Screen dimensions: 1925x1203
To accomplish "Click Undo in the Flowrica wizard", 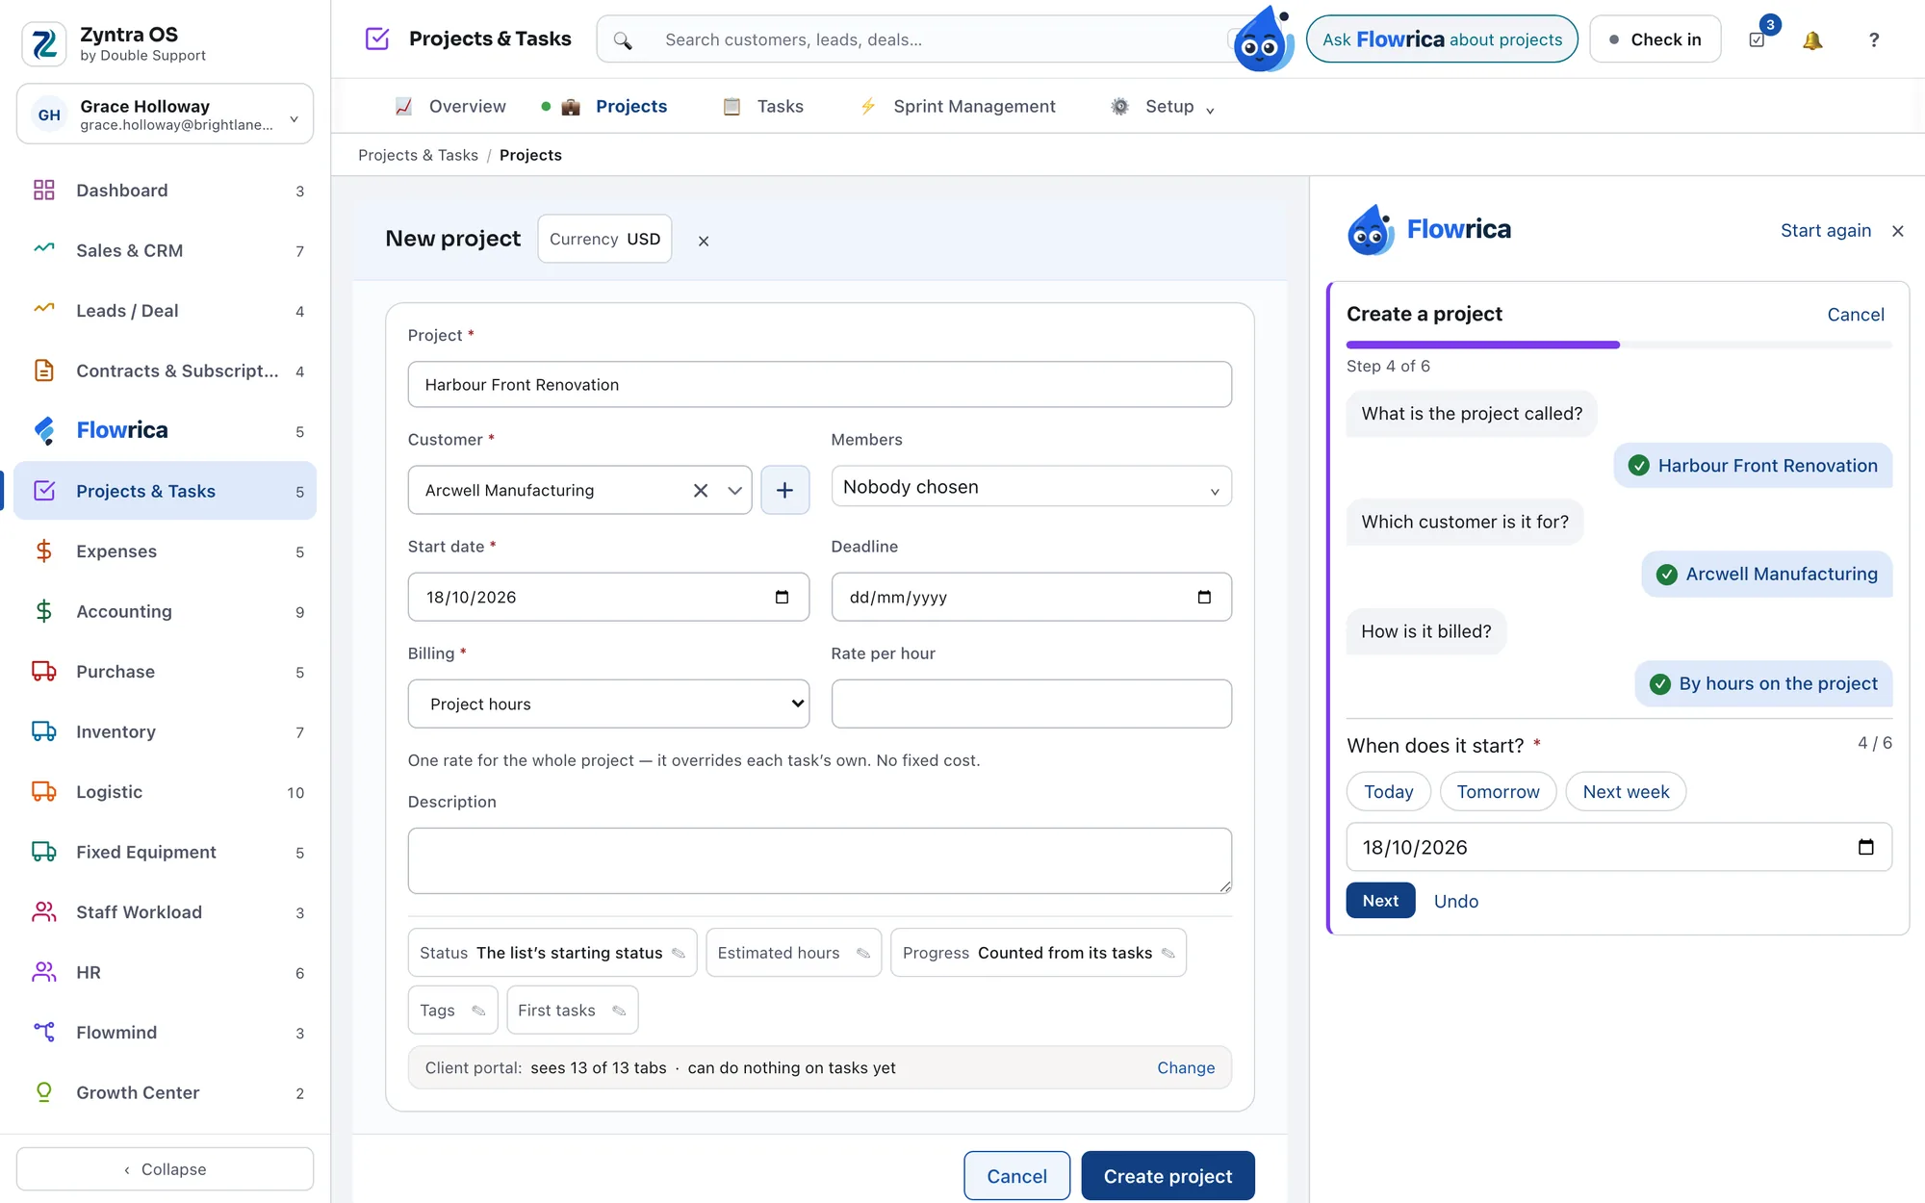I will pyautogui.click(x=1456, y=902).
